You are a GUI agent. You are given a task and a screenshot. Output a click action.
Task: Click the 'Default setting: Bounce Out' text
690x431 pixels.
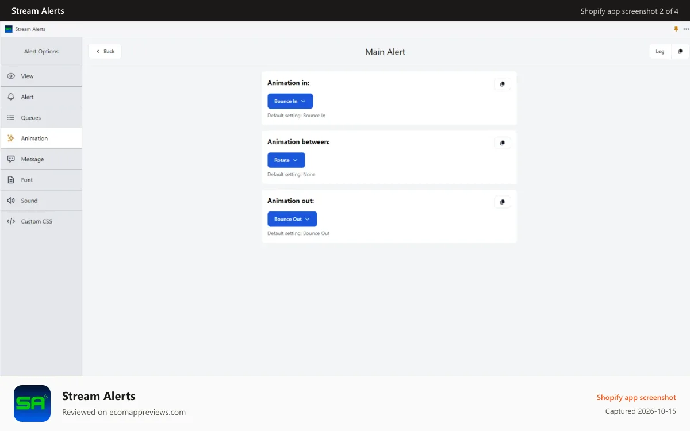(298, 233)
